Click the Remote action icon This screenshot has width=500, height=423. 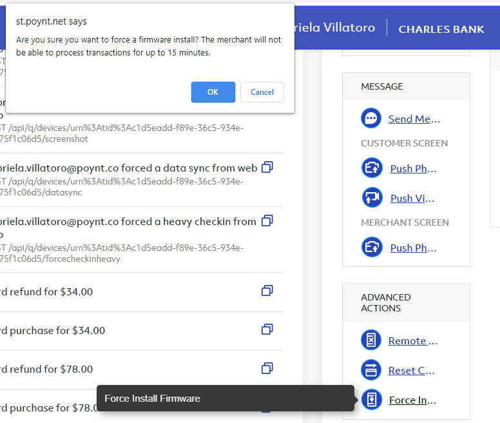point(371,340)
